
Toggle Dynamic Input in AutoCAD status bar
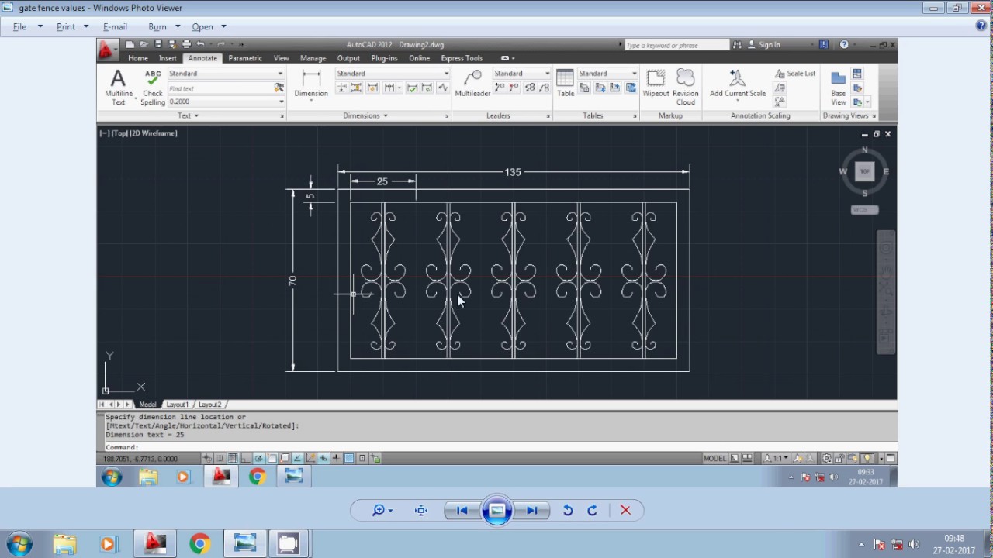coord(324,458)
